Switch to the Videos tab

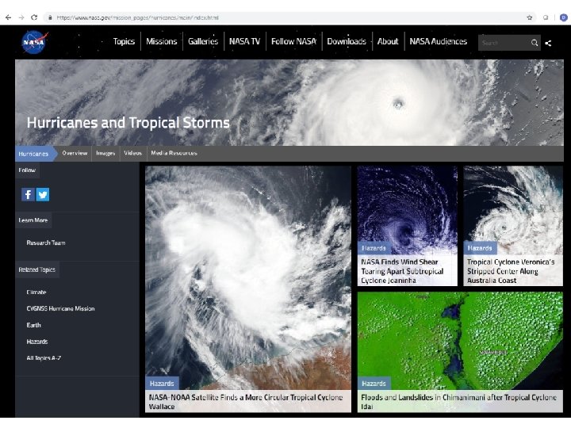(x=133, y=153)
